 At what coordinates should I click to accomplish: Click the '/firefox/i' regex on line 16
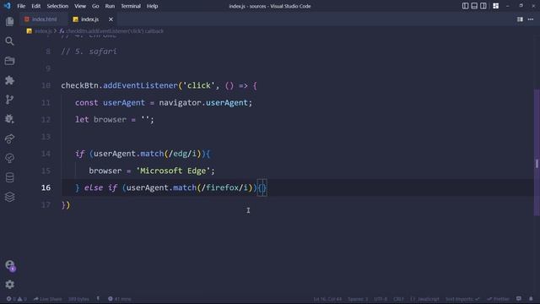[225, 187]
